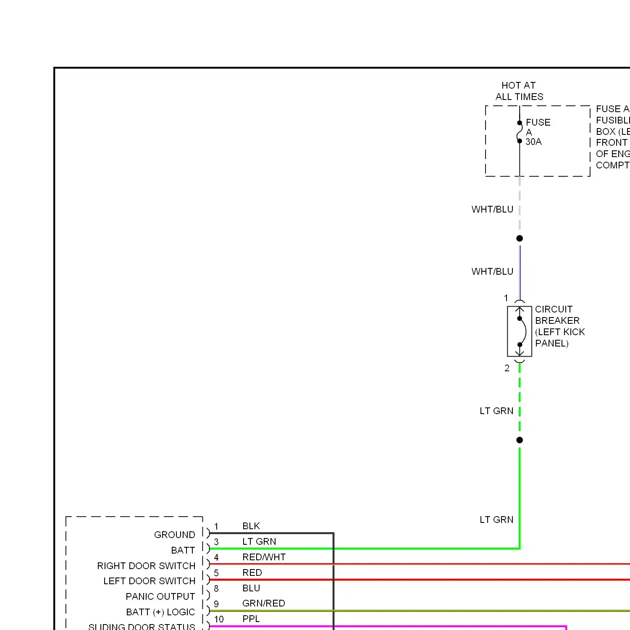Select the LEFT DOOR SWITCH label

pos(149,581)
